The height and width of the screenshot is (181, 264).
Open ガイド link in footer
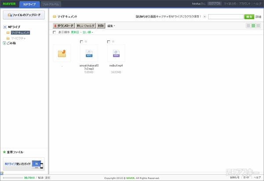[246, 177]
